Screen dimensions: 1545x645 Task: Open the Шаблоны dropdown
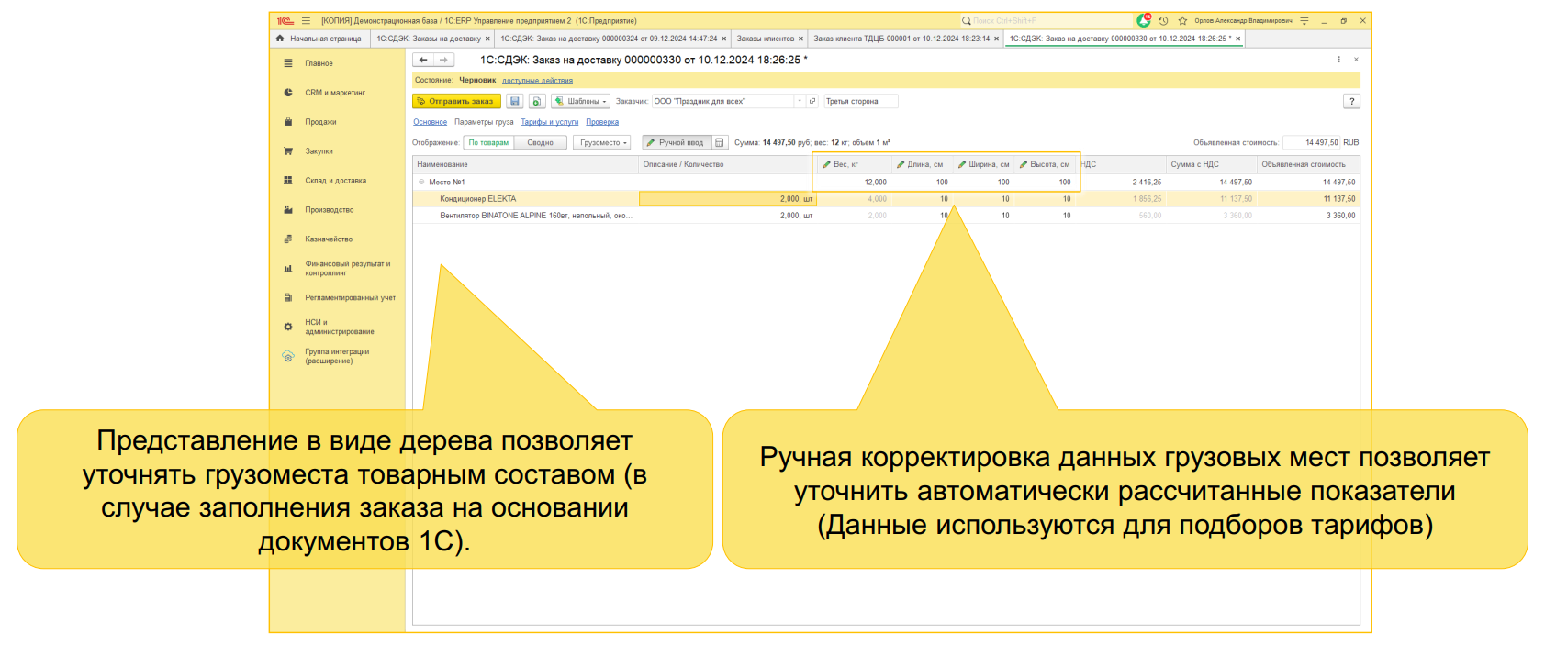pyautogui.click(x=581, y=101)
